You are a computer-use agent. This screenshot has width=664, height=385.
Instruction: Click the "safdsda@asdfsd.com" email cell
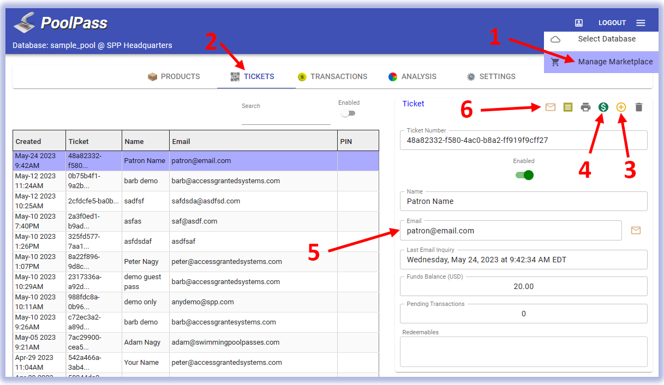pos(253,201)
